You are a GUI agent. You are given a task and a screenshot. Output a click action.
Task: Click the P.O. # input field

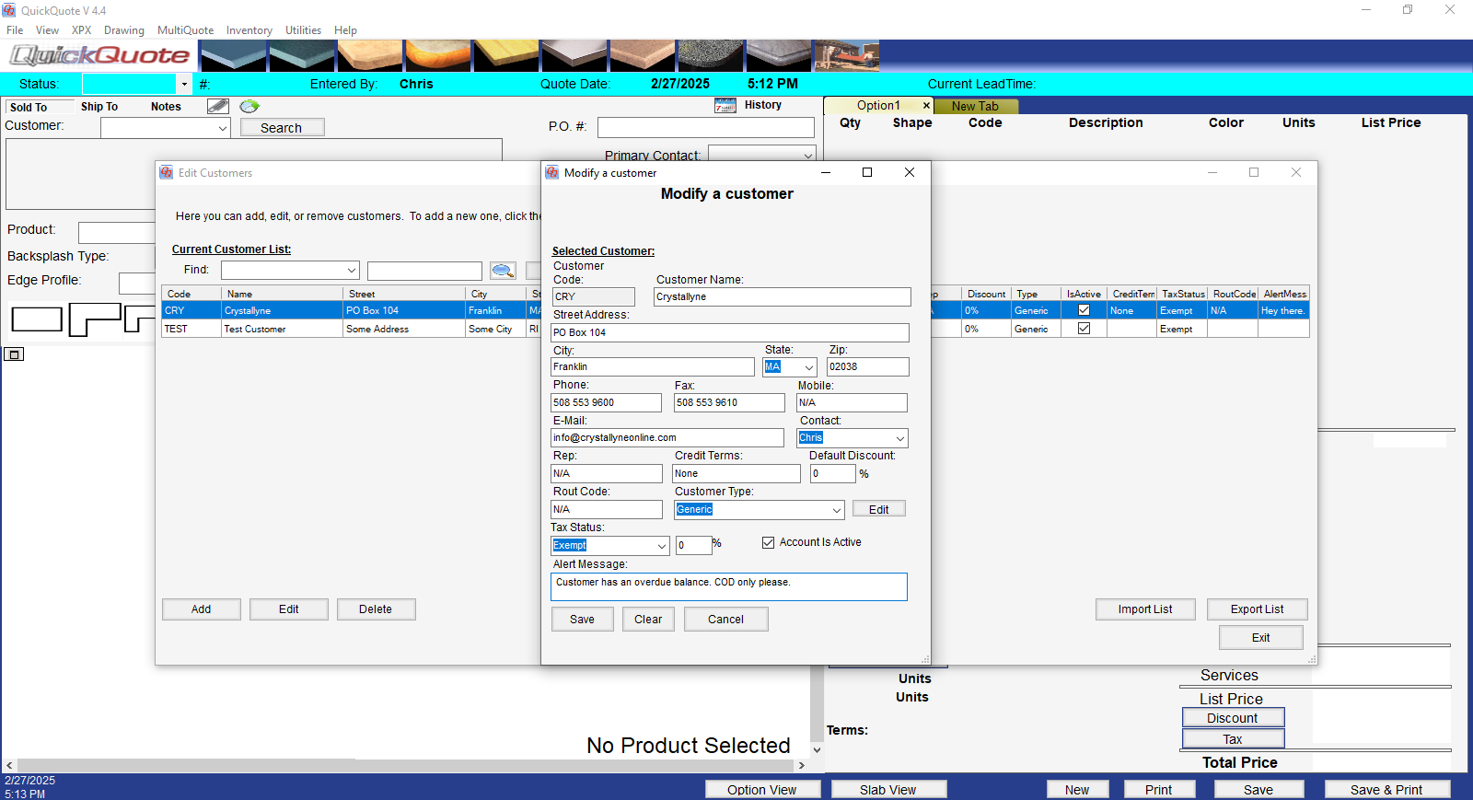coord(706,127)
